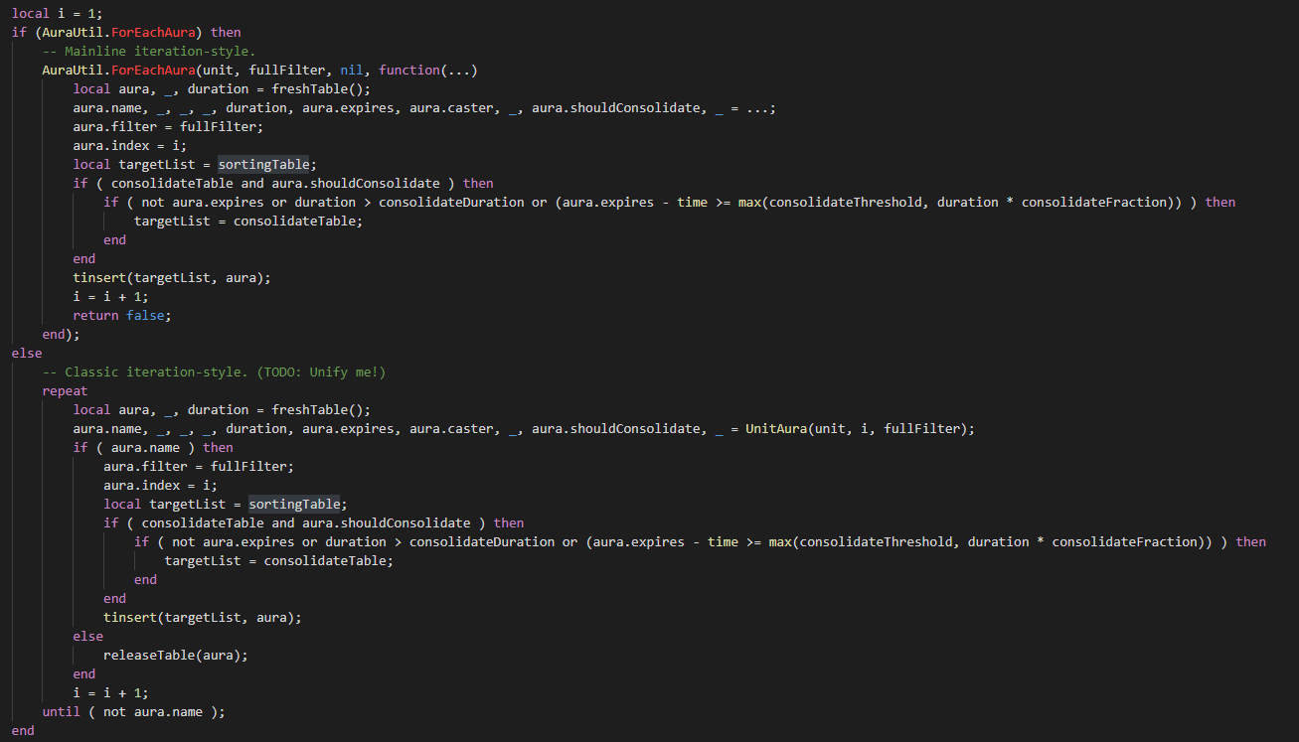This screenshot has height=742, width=1299.
Task: Click the releaseTable(aura) call
Action: (175, 655)
